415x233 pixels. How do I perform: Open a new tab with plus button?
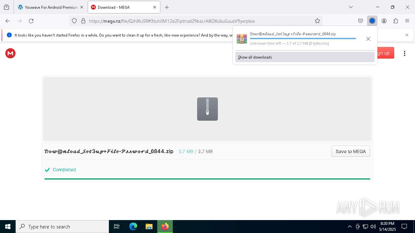tap(167, 7)
